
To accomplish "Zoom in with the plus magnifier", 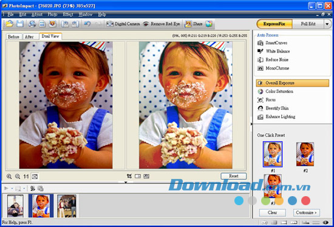I will pyautogui.click(x=9, y=176).
